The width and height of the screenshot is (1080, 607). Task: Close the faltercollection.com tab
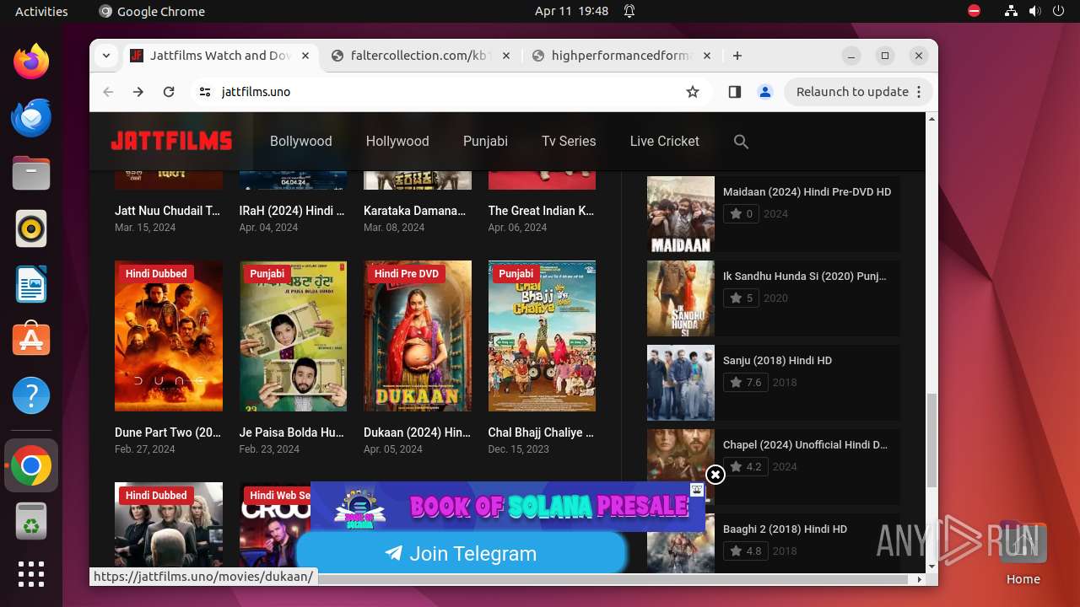coord(506,56)
